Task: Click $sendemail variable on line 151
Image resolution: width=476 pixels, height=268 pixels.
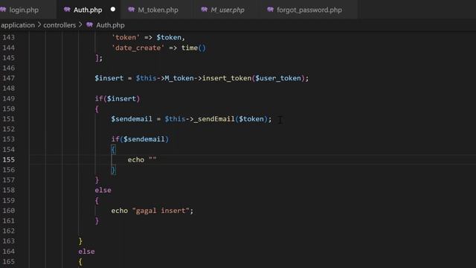Action: tap(132, 119)
